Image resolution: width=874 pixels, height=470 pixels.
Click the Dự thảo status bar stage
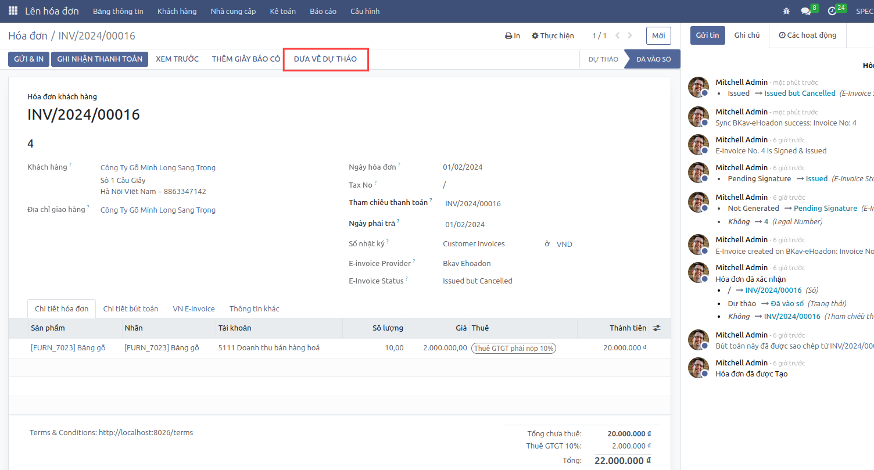(x=603, y=59)
